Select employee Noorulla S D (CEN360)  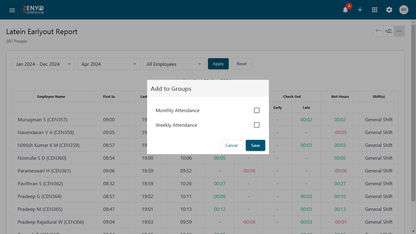(42, 158)
